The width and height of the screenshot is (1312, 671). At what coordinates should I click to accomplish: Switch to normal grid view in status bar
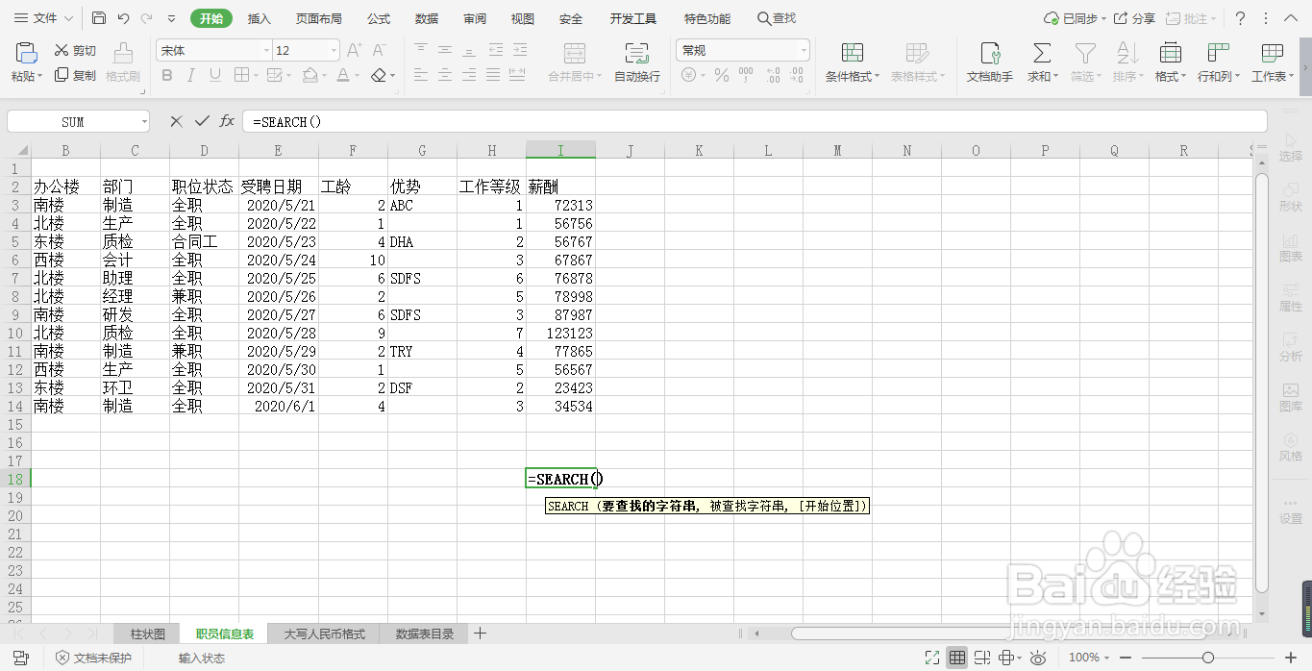pyautogui.click(x=957, y=658)
